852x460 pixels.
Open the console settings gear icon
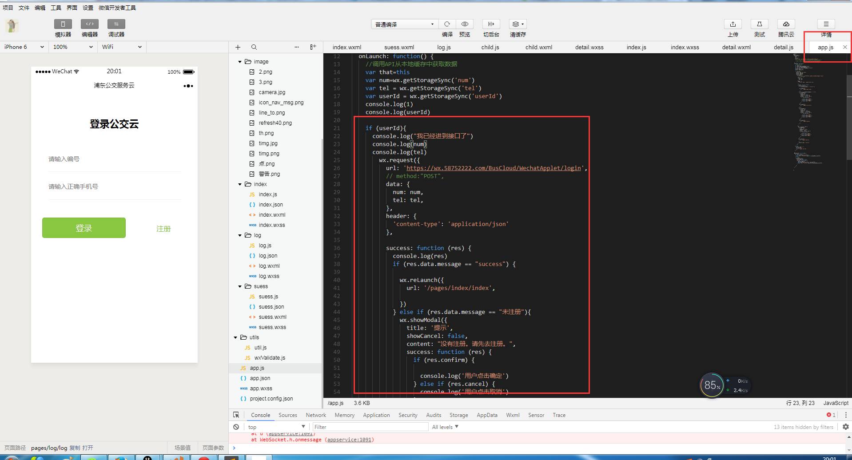845,427
